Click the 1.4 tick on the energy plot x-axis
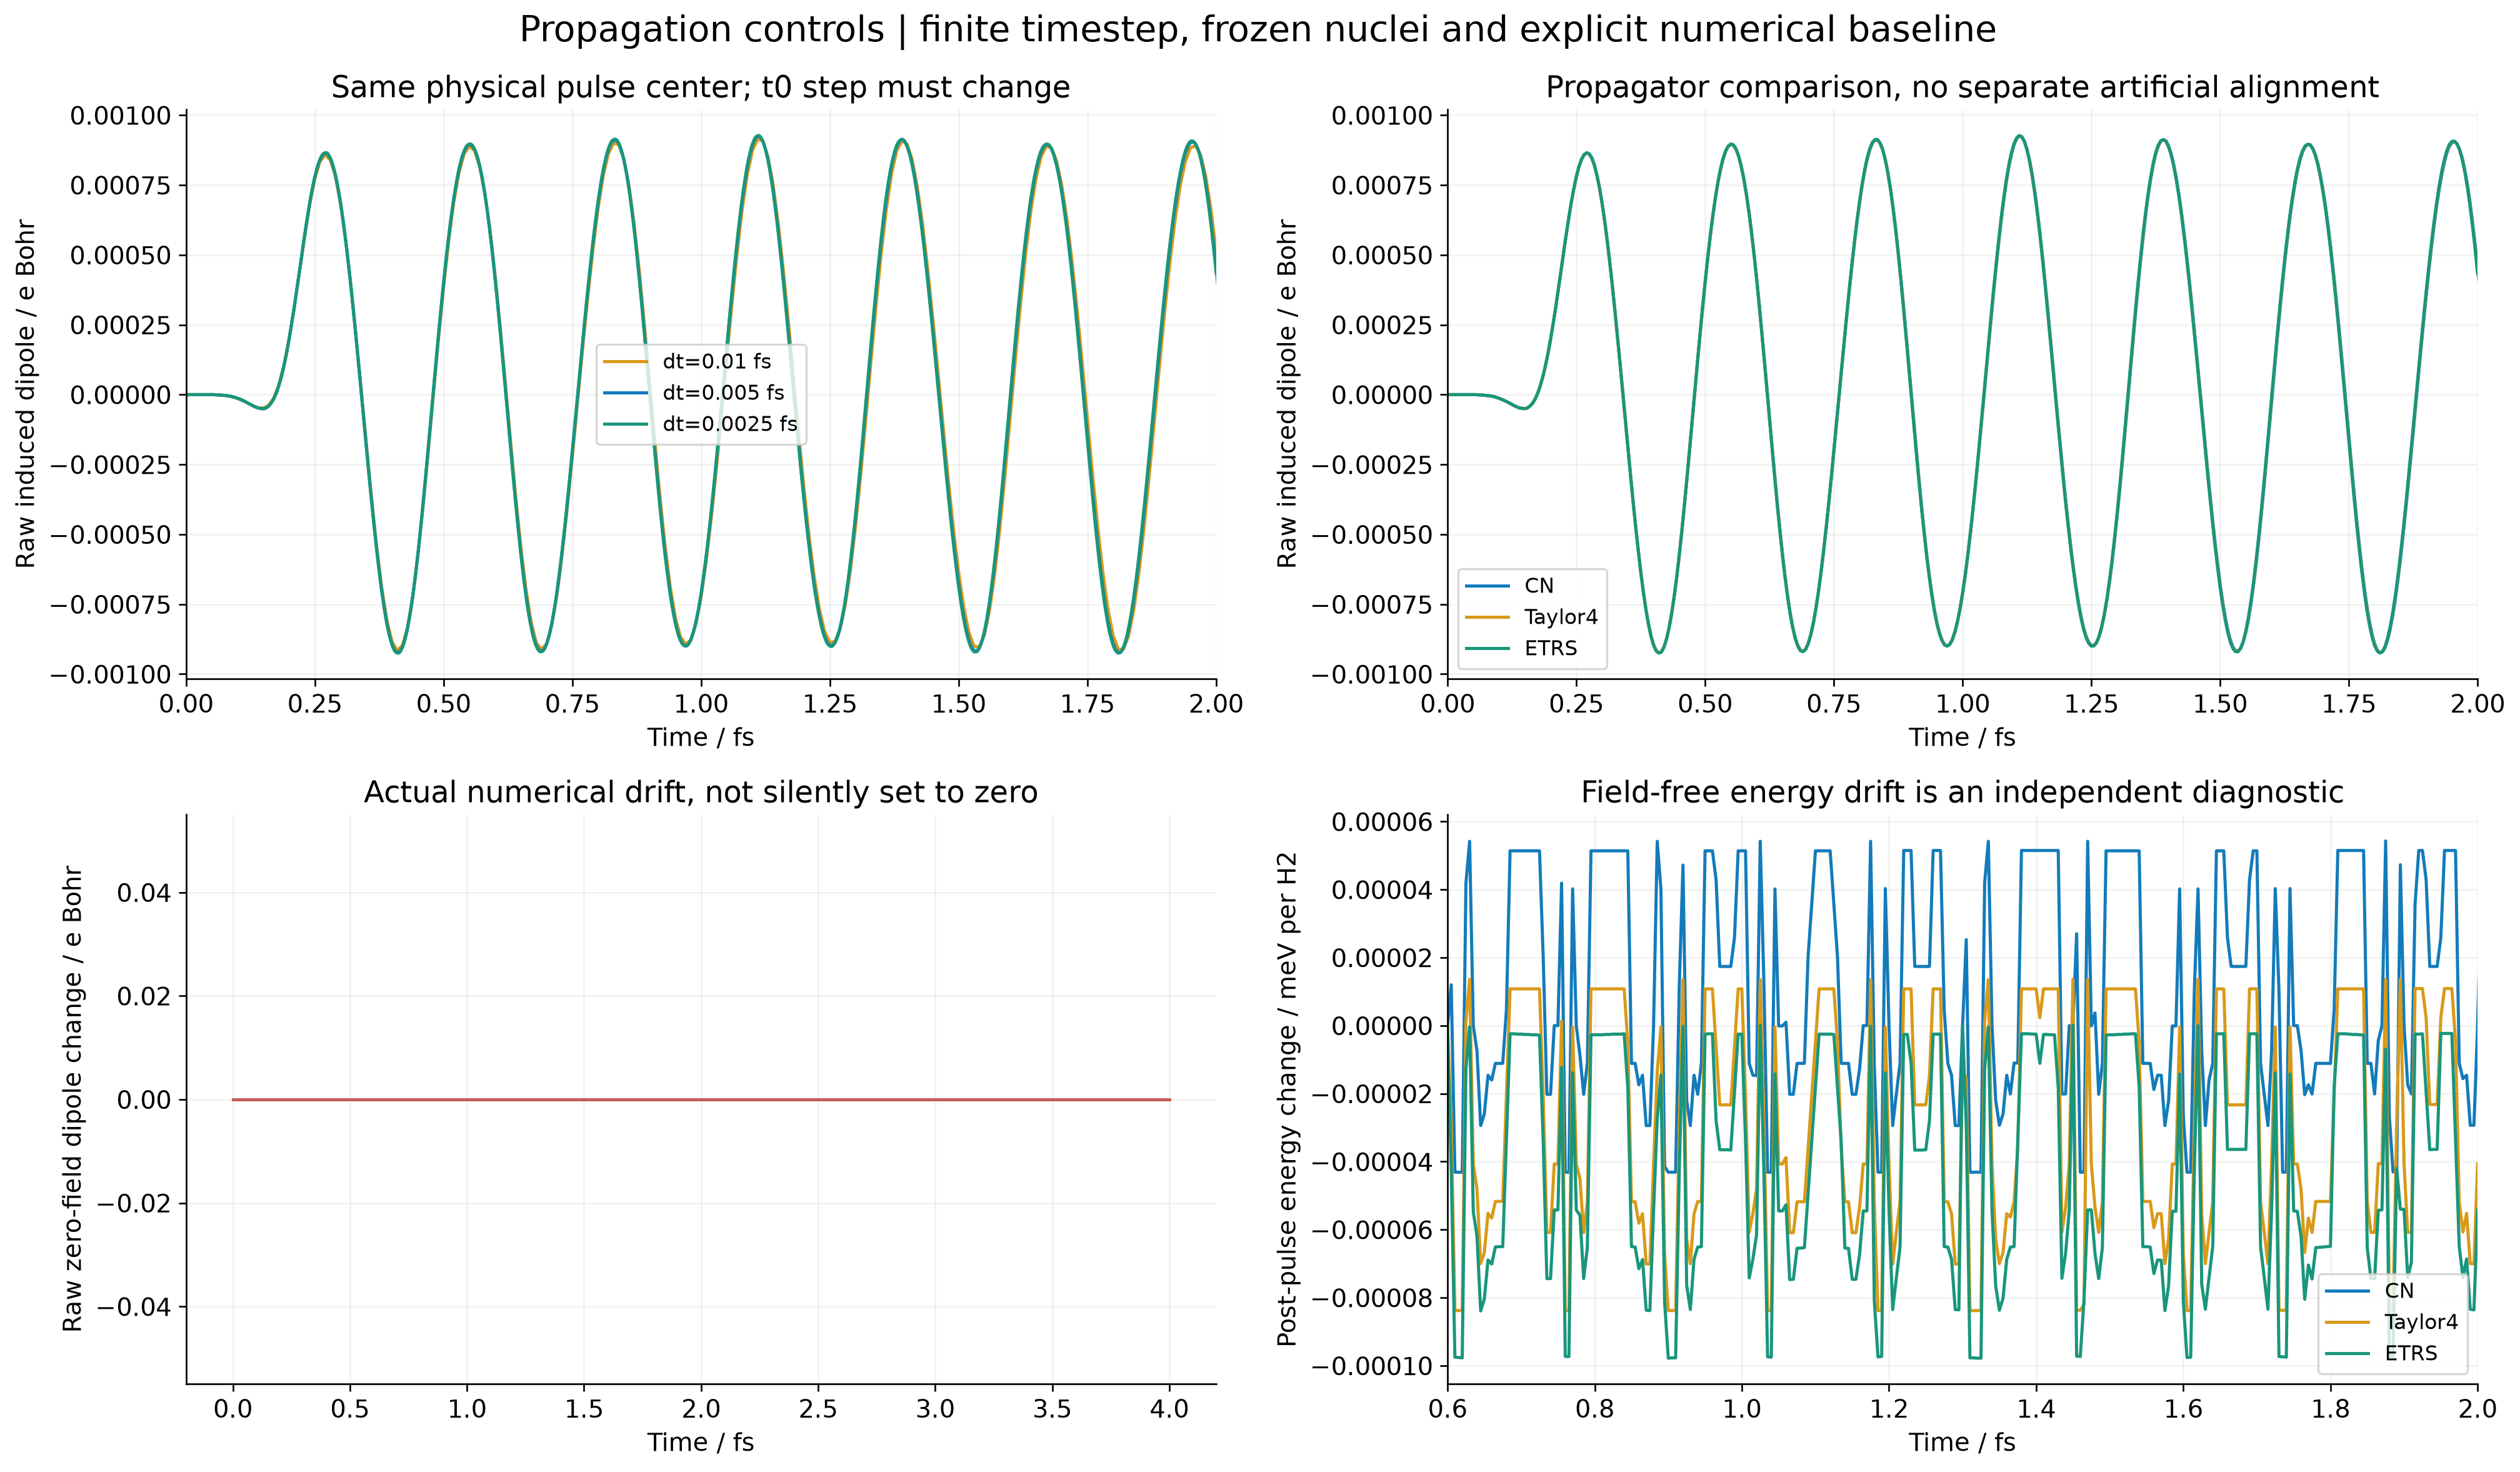The image size is (2520, 1472). point(2036,1409)
